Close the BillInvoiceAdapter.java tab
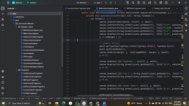 click(x=120, y=8)
